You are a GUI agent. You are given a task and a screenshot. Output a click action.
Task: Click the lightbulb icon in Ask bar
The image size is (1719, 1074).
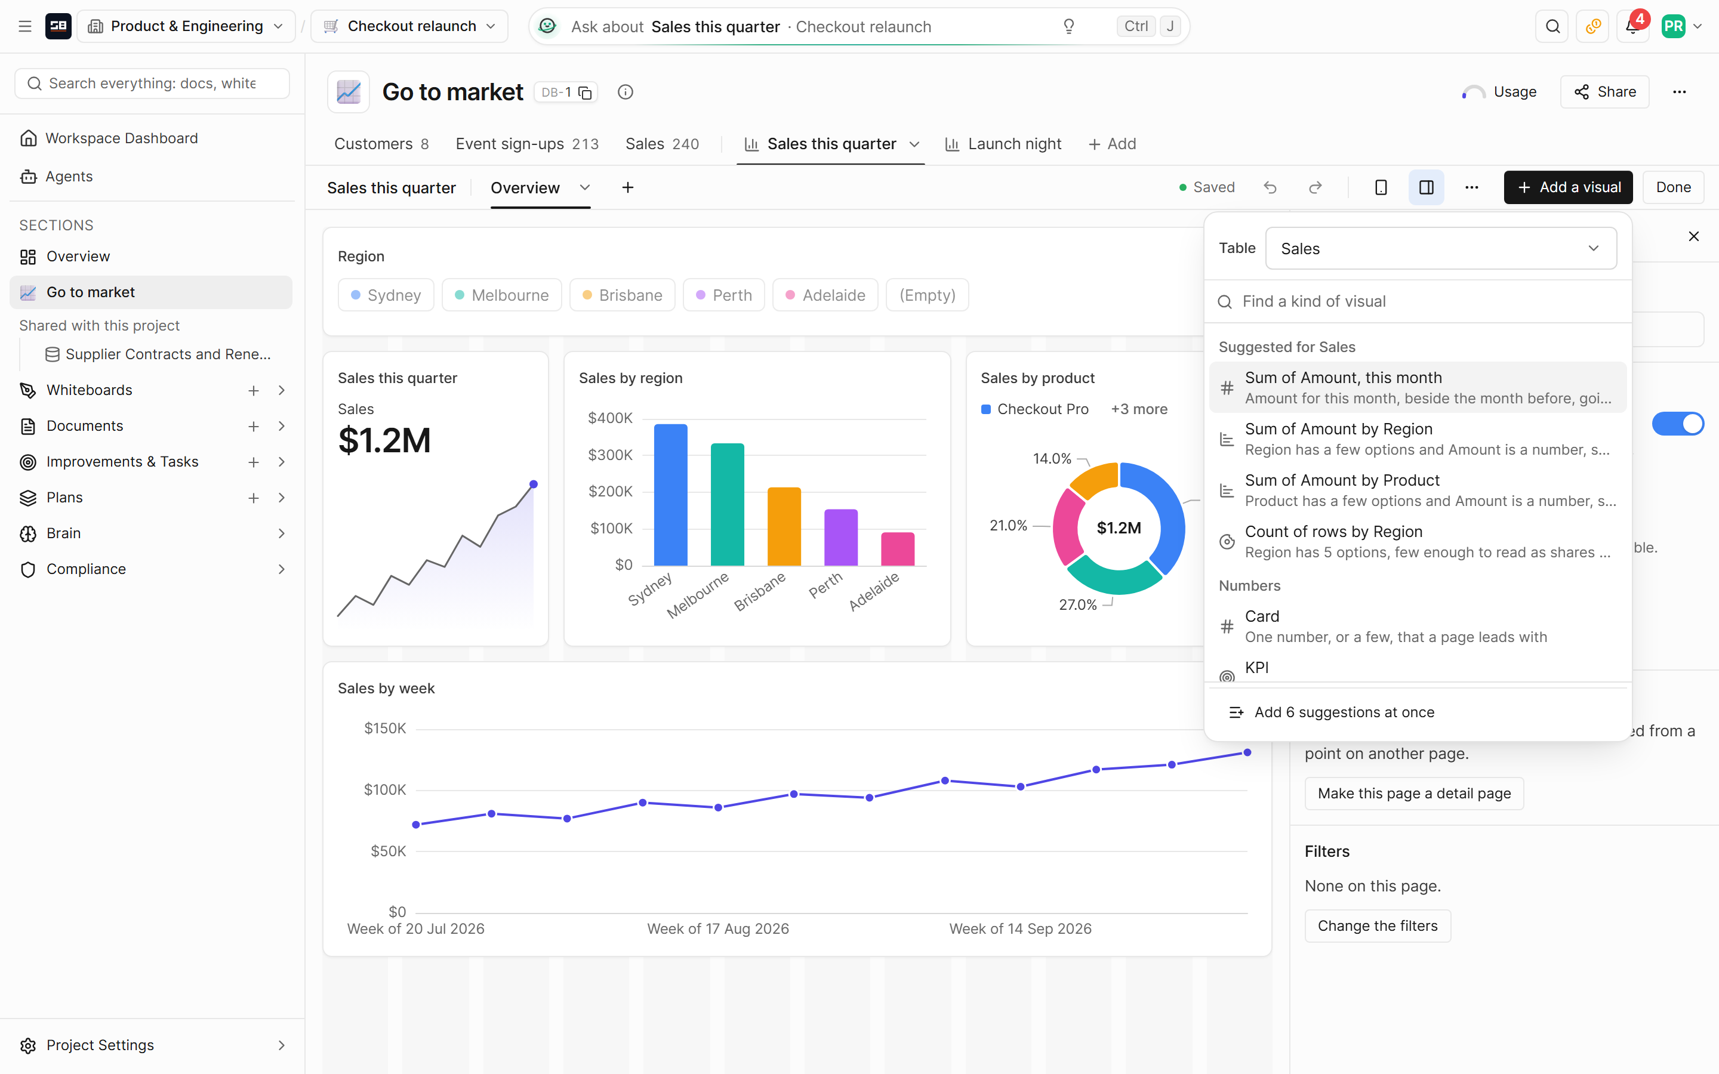tap(1068, 26)
